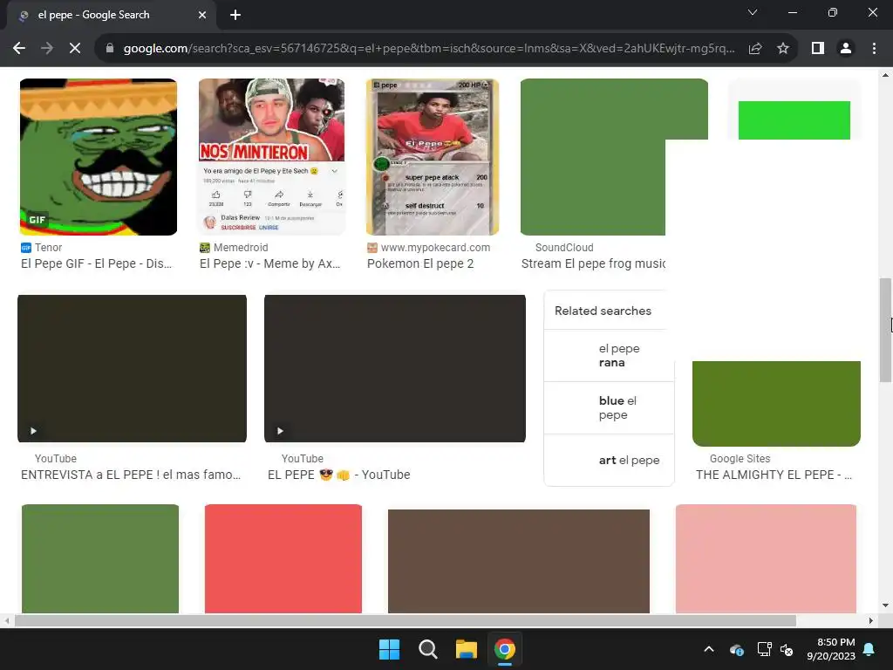Open Windows Start menu
Viewport: 893px width, 670px height.
390,649
